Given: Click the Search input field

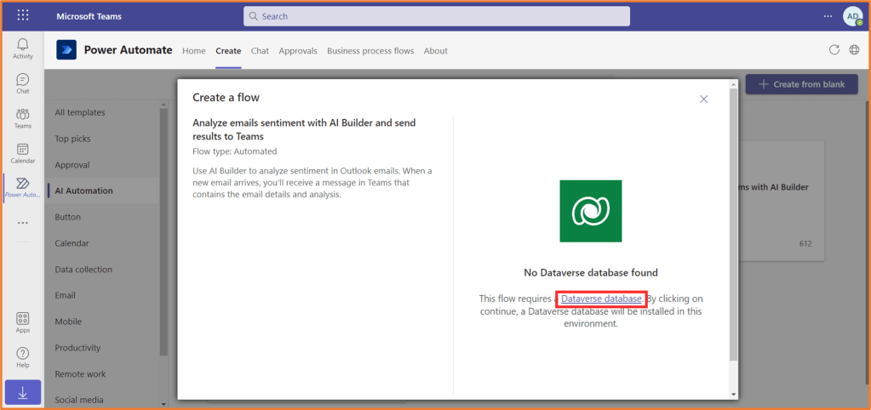Looking at the screenshot, I should coord(436,16).
